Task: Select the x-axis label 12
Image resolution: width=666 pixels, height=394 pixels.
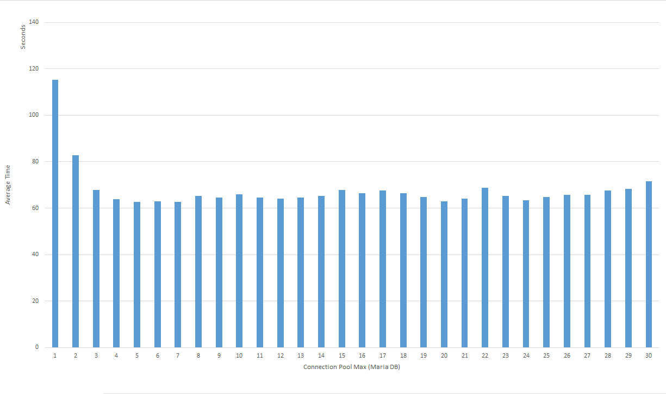Action: pyautogui.click(x=281, y=355)
